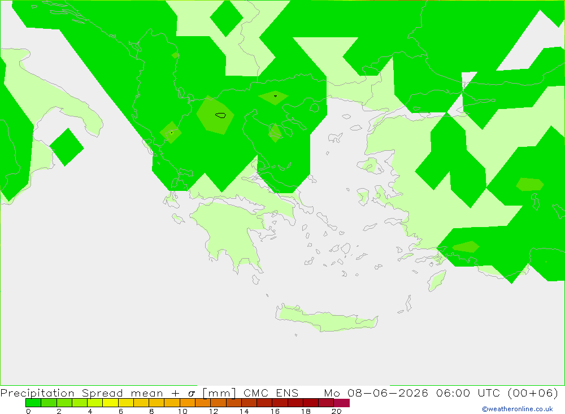Click the legend swatch between 18 and 19

click(311, 403)
